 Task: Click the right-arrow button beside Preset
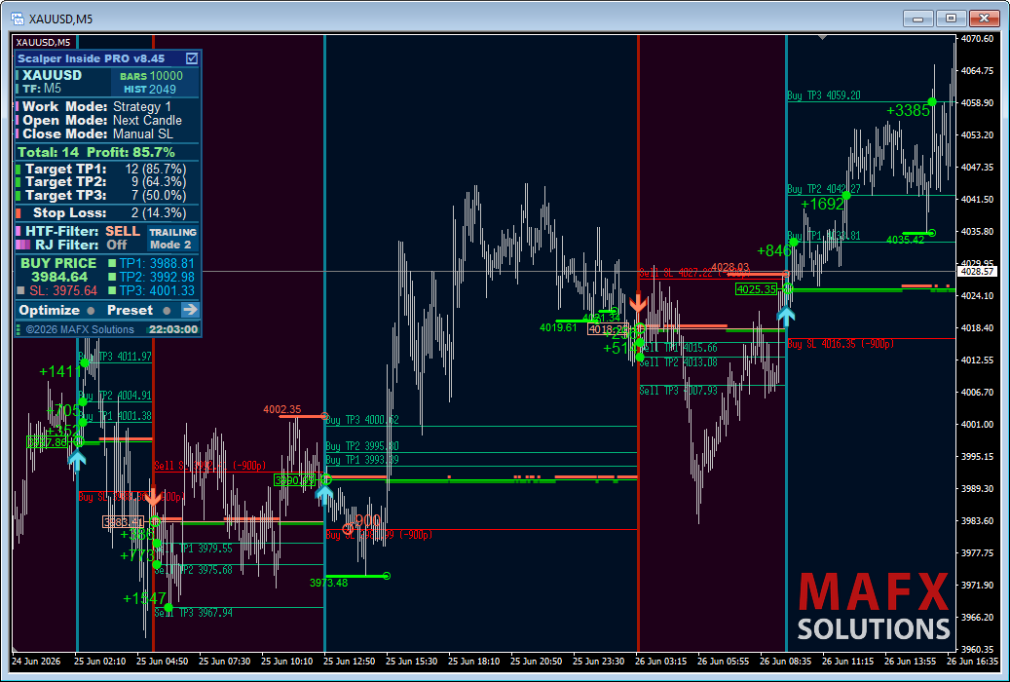(189, 310)
